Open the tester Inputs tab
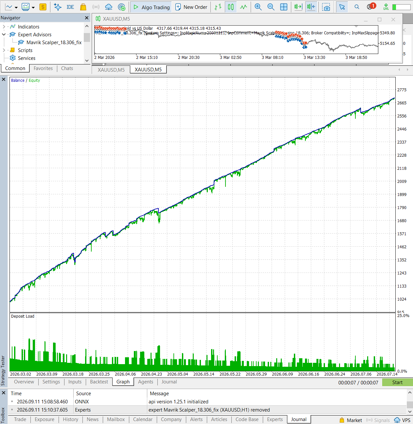The image size is (413, 424). tap(75, 382)
